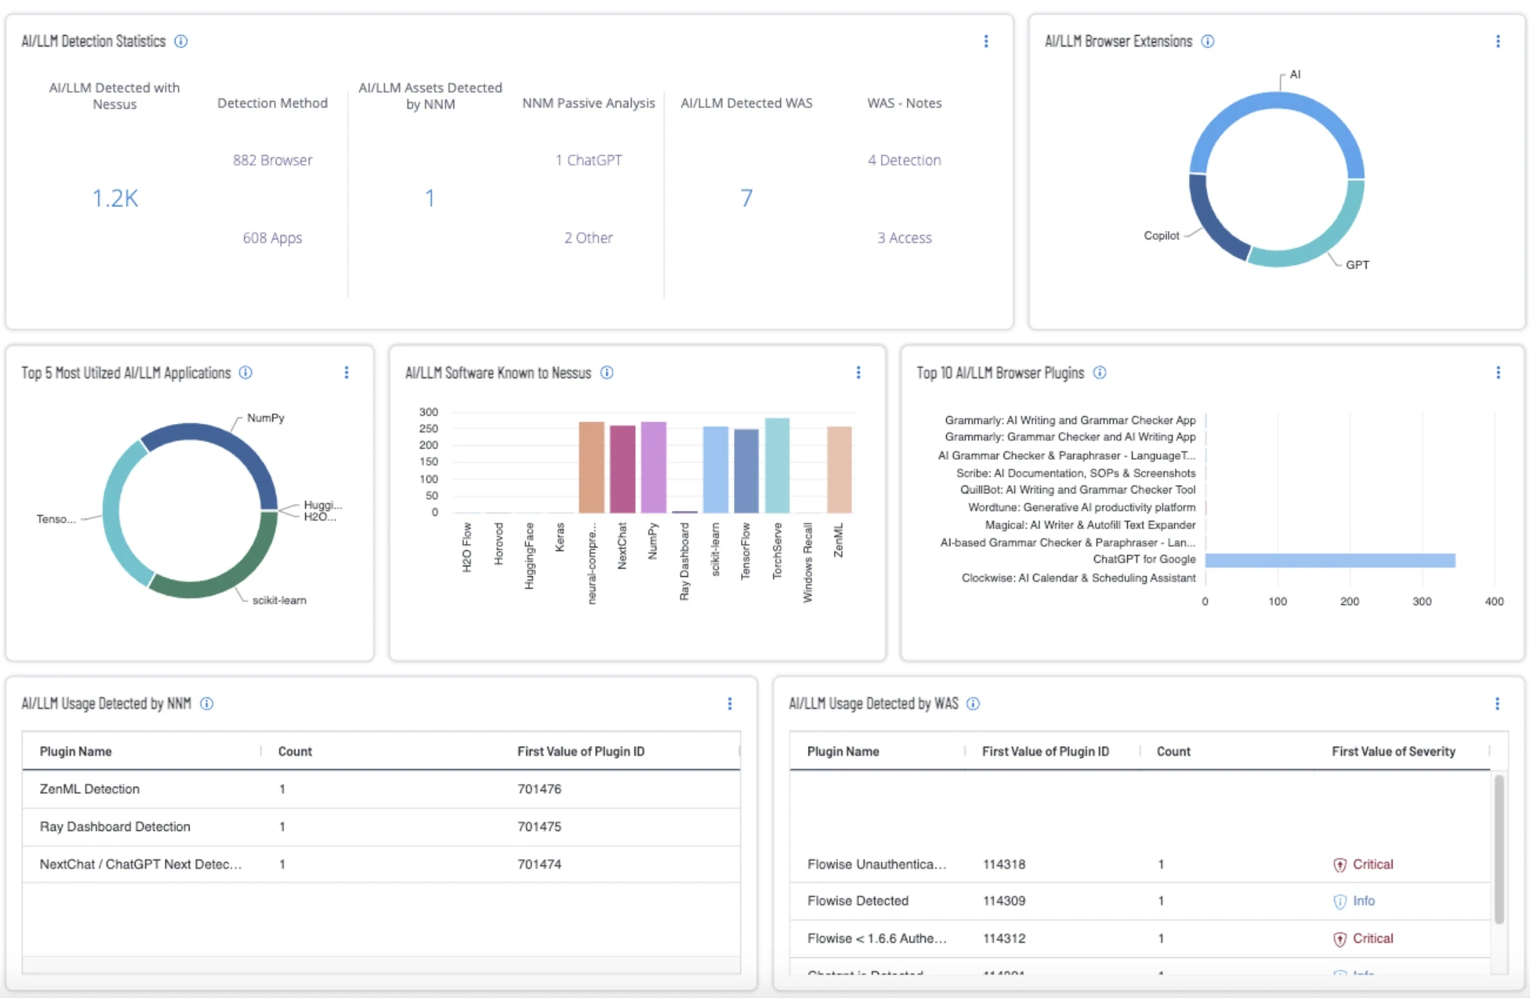Screen dimensions: 1530x998
Task: Open options menu for AI/LLM Usage Detected by WAS
Action: [1498, 704]
